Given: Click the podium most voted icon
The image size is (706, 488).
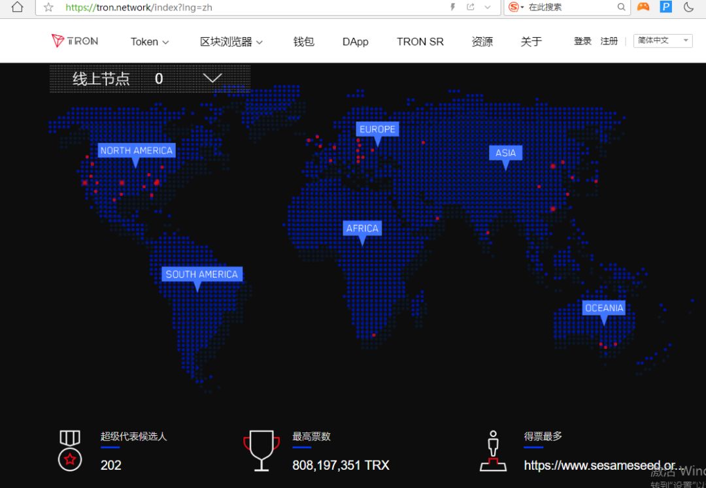Looking at the screenshot, I should coord(493,451).
